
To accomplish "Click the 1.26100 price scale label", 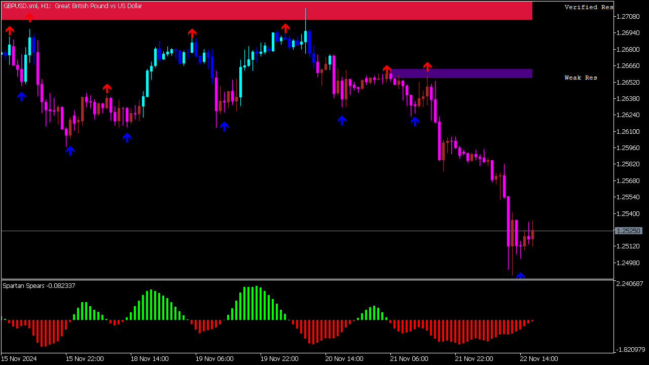I will pos(628,132).
